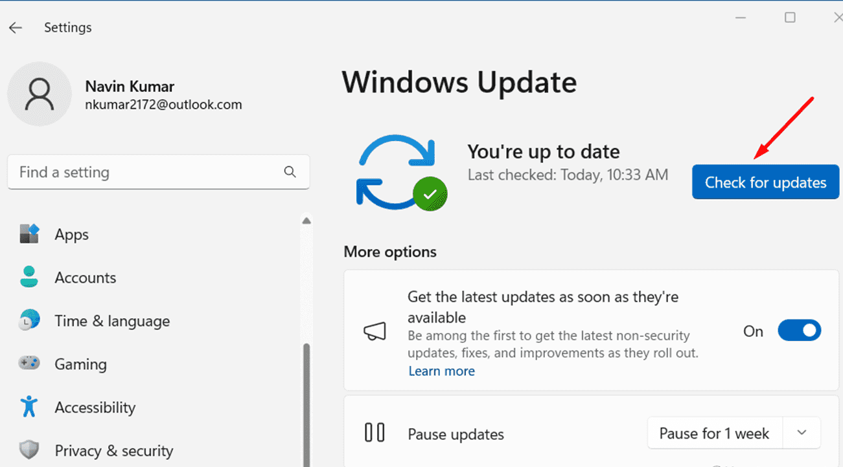Click the Windows Update sync status icon
Screen dimensions: 843x467
(x=400, y=173)
